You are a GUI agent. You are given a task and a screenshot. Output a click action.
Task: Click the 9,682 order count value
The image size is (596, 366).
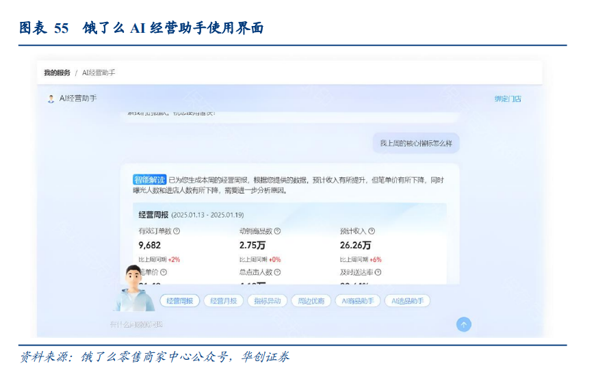(x=150, y=245)
